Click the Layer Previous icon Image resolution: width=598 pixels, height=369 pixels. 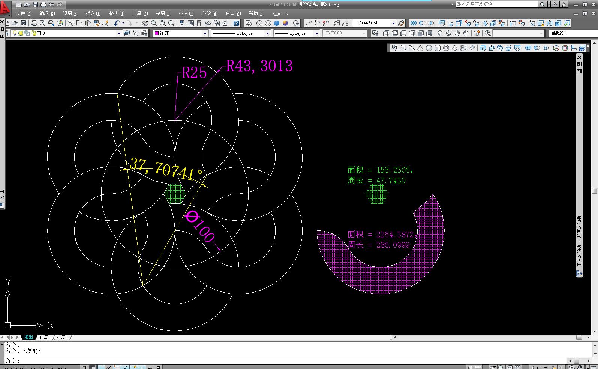click(136, 33)
